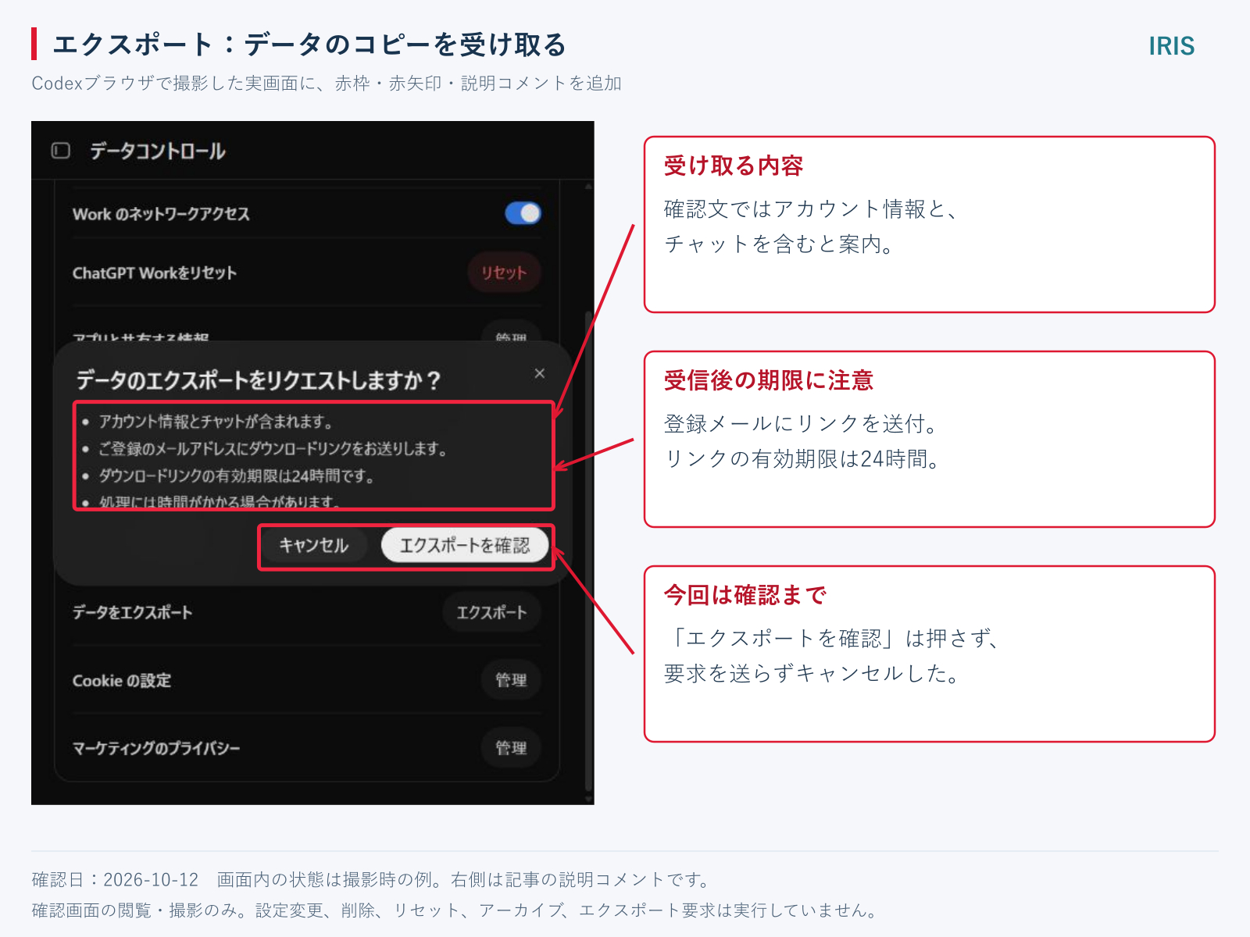Screen dimensions: 1250x937
Task: Click the IRIS logo text
Action: coord(1171,46)
